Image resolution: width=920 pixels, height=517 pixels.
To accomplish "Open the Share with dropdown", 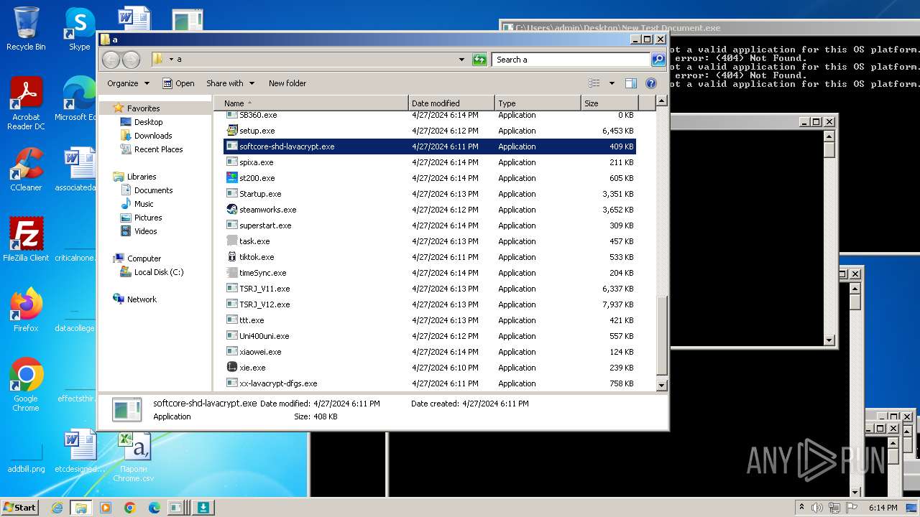I will [230, 83].
